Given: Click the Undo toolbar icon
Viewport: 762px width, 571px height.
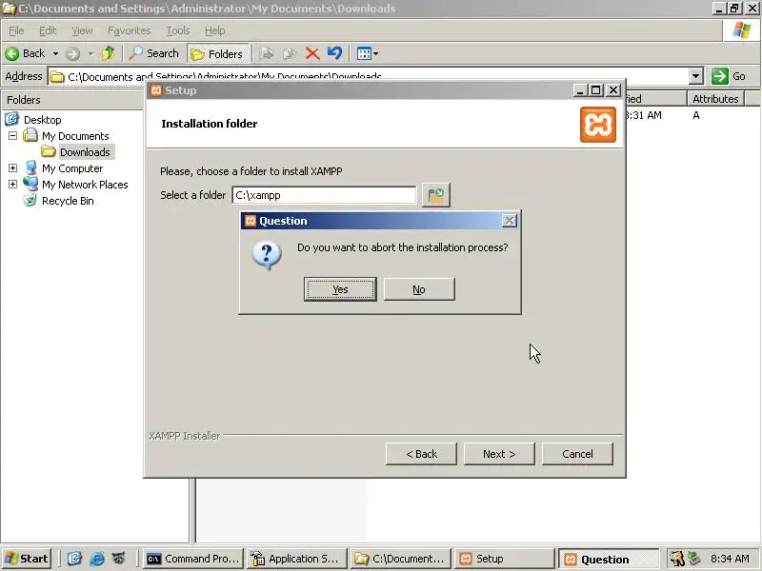Looking at the screenshot, I should click(335, 53).
